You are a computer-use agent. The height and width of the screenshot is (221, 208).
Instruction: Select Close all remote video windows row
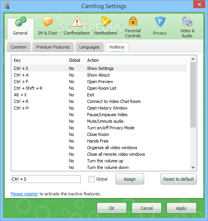[x=100, y=154]
